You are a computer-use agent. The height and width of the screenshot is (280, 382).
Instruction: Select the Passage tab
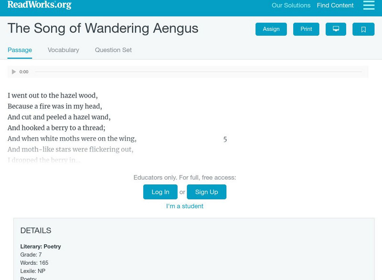pos(19,50)
